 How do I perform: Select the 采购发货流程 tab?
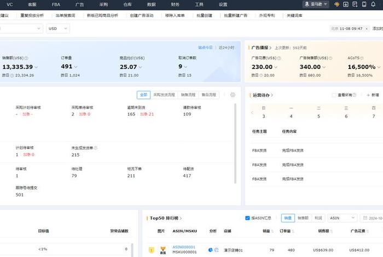tap(164, 95)
